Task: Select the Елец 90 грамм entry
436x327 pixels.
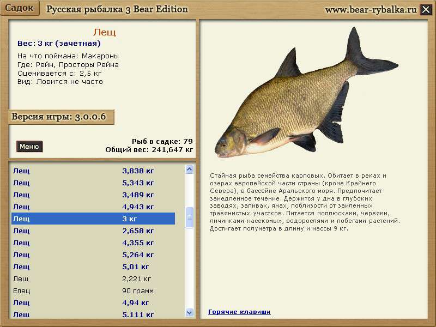Action: 93,290
